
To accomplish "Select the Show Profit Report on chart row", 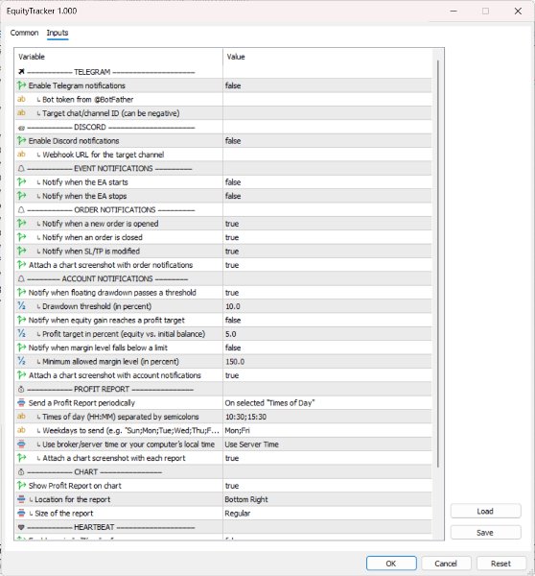I will coord(223,486).
